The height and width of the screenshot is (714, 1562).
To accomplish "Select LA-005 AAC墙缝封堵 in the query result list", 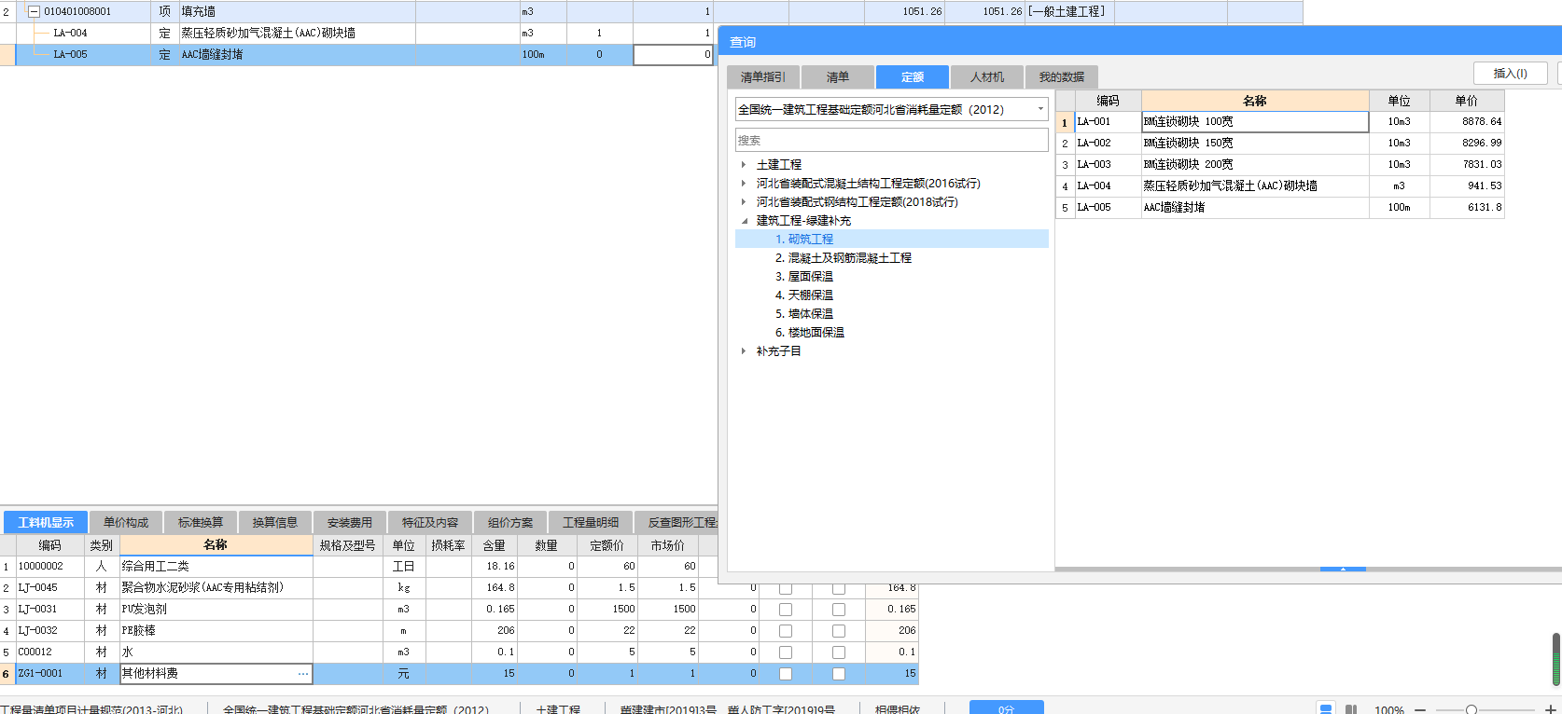I will tap(1280, 208).
